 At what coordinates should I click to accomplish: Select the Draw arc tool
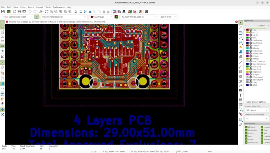240,67
